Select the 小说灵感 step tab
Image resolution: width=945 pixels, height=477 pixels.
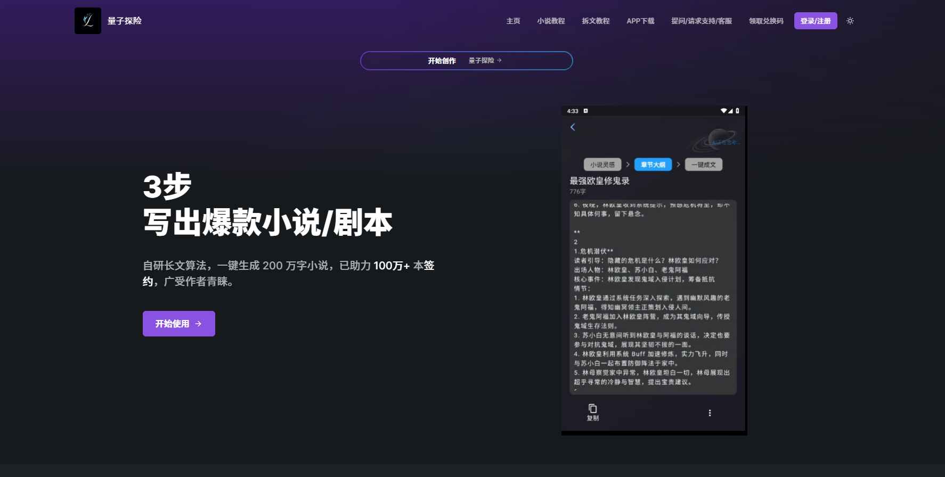602,165
